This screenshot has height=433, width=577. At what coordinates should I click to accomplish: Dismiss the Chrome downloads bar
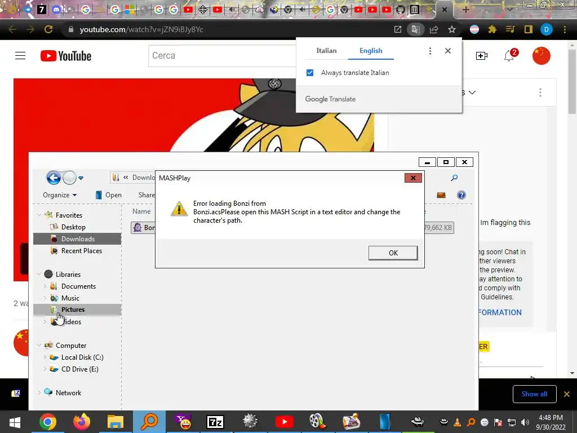(567, 394)
